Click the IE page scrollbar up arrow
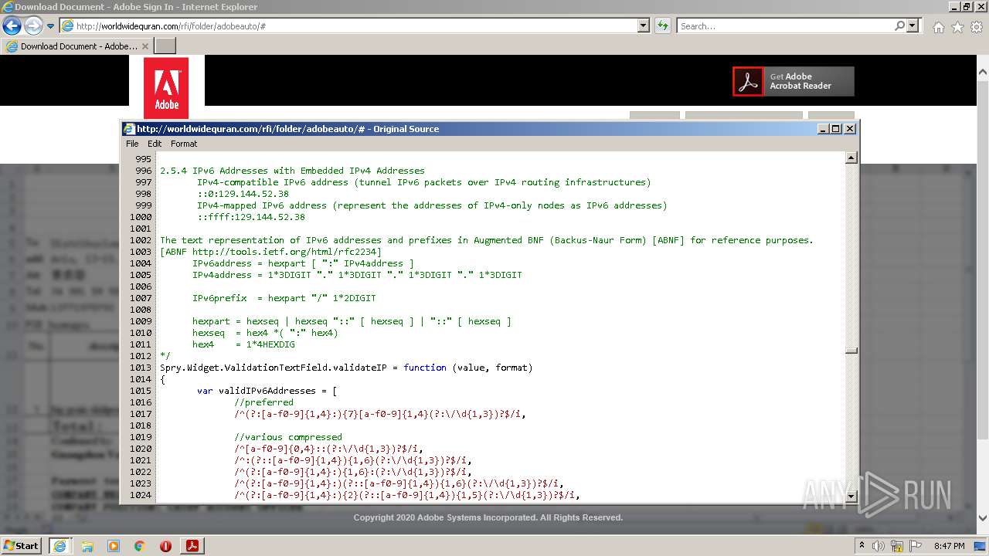989x556 pixels. pyautogui.click(x=983, y=73)
